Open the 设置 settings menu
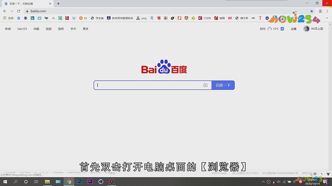Screen dimensions: 332x186 [293, 29]
